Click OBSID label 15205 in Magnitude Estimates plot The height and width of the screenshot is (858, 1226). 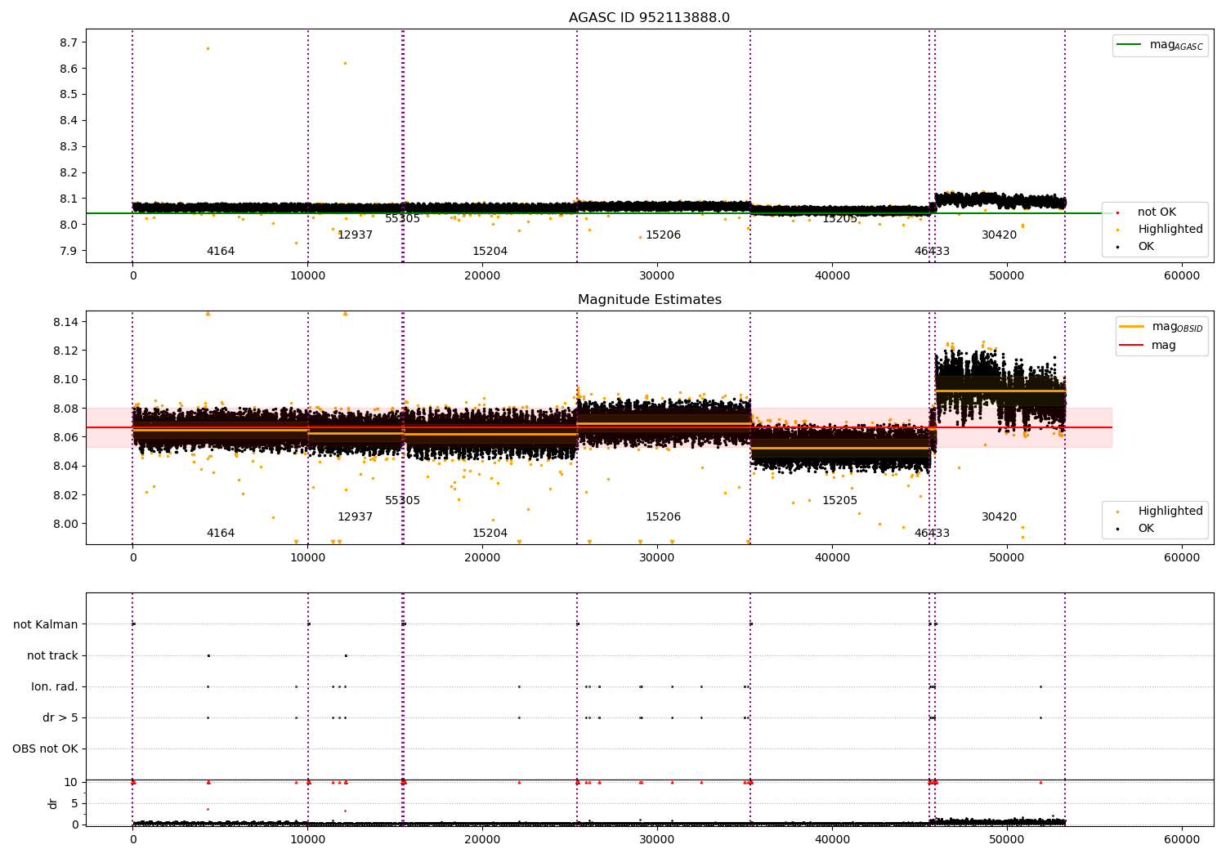[839, 501]
